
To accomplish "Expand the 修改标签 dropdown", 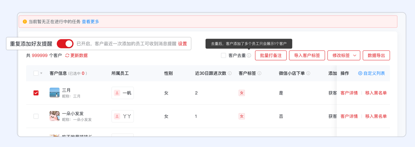I will pos(344,55).
